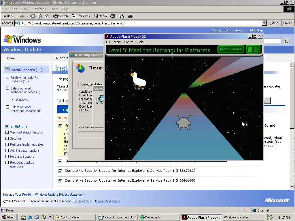The height and width of the screenshot is (221, 295).
Task: Open Review high priority updates link
Action: 24,79
